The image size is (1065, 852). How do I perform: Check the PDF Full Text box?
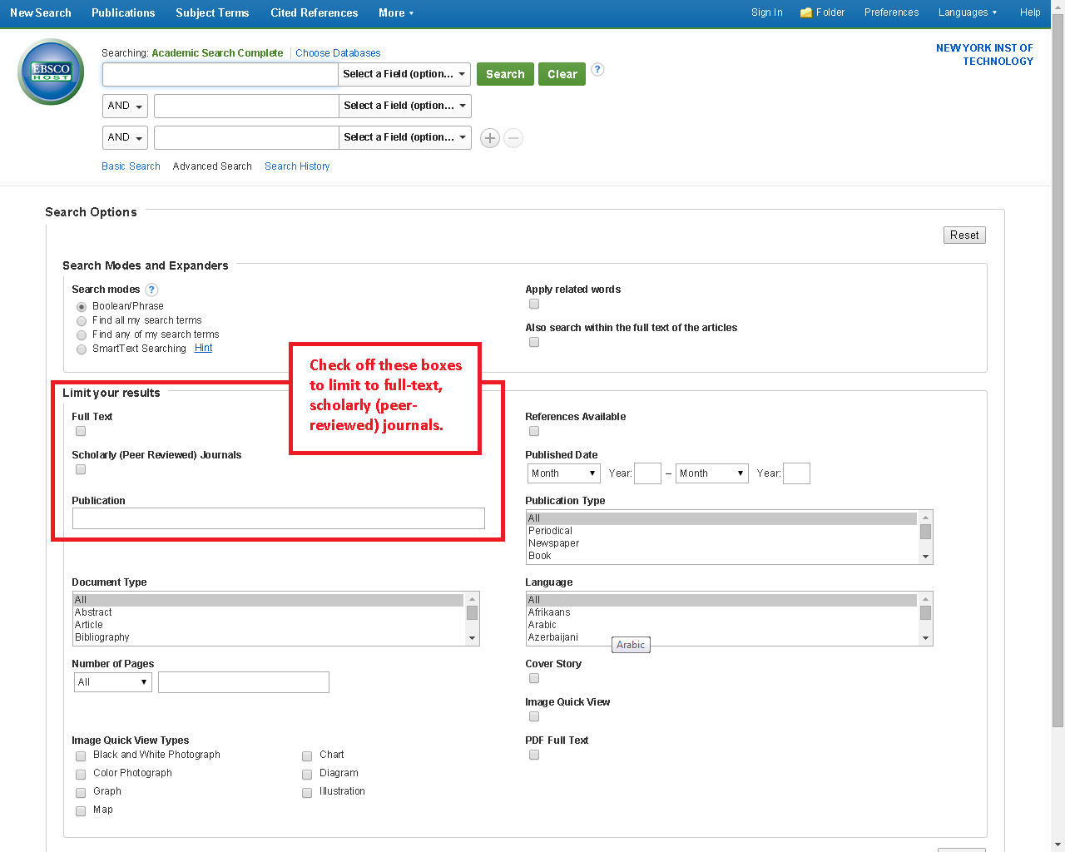click(534, 755)
